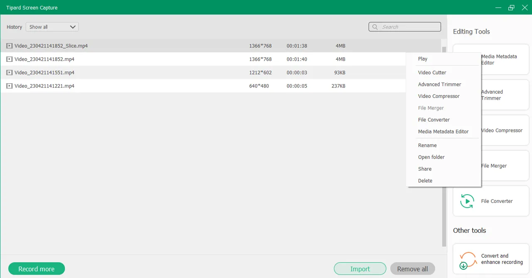Select the Video_230421141551.mp4 file name
Viewport: 532px width, 278px height.
click(x=44, y=73)
